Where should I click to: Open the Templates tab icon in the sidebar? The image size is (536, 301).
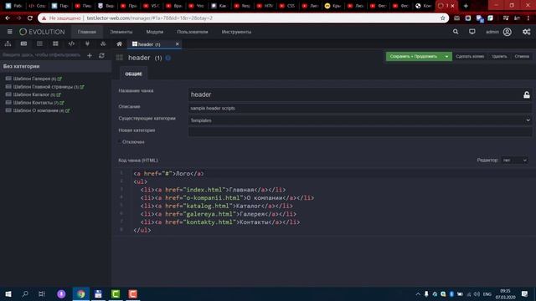[23, 43]
